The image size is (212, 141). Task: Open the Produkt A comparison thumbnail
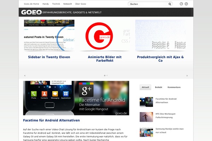tap(160, 35)
